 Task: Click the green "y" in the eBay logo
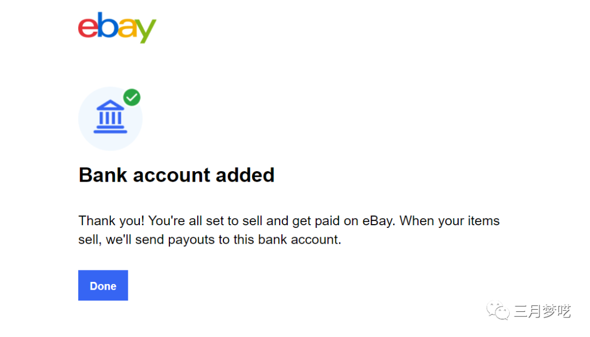(x=145, y=32)
